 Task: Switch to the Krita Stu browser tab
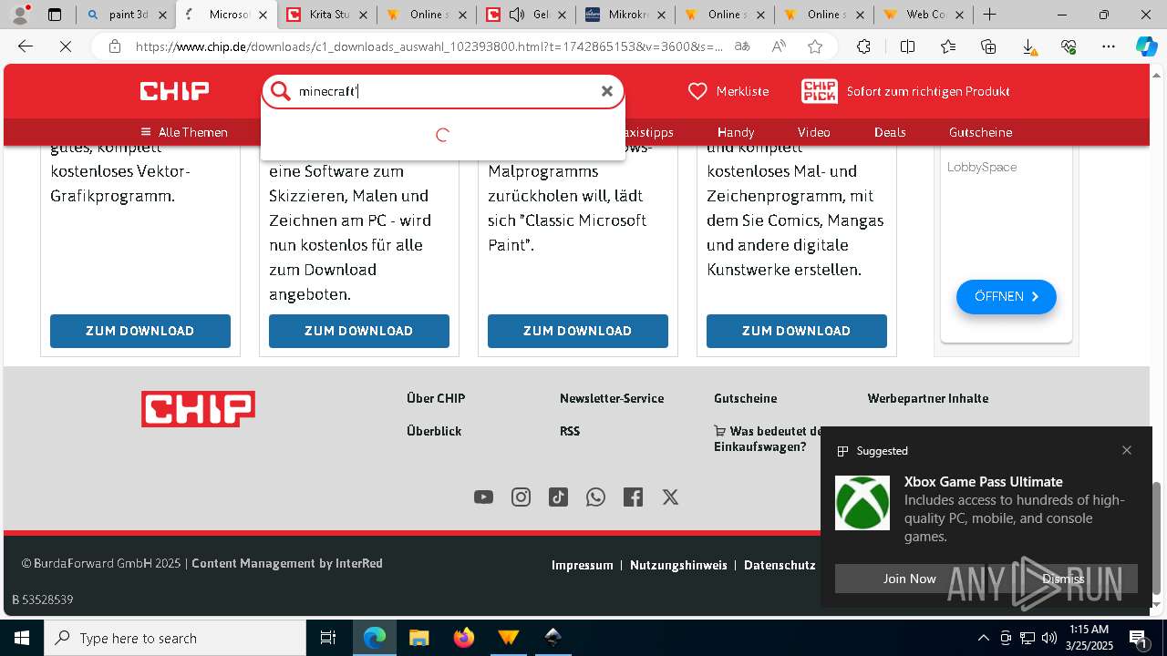click(x=327, y=15)
